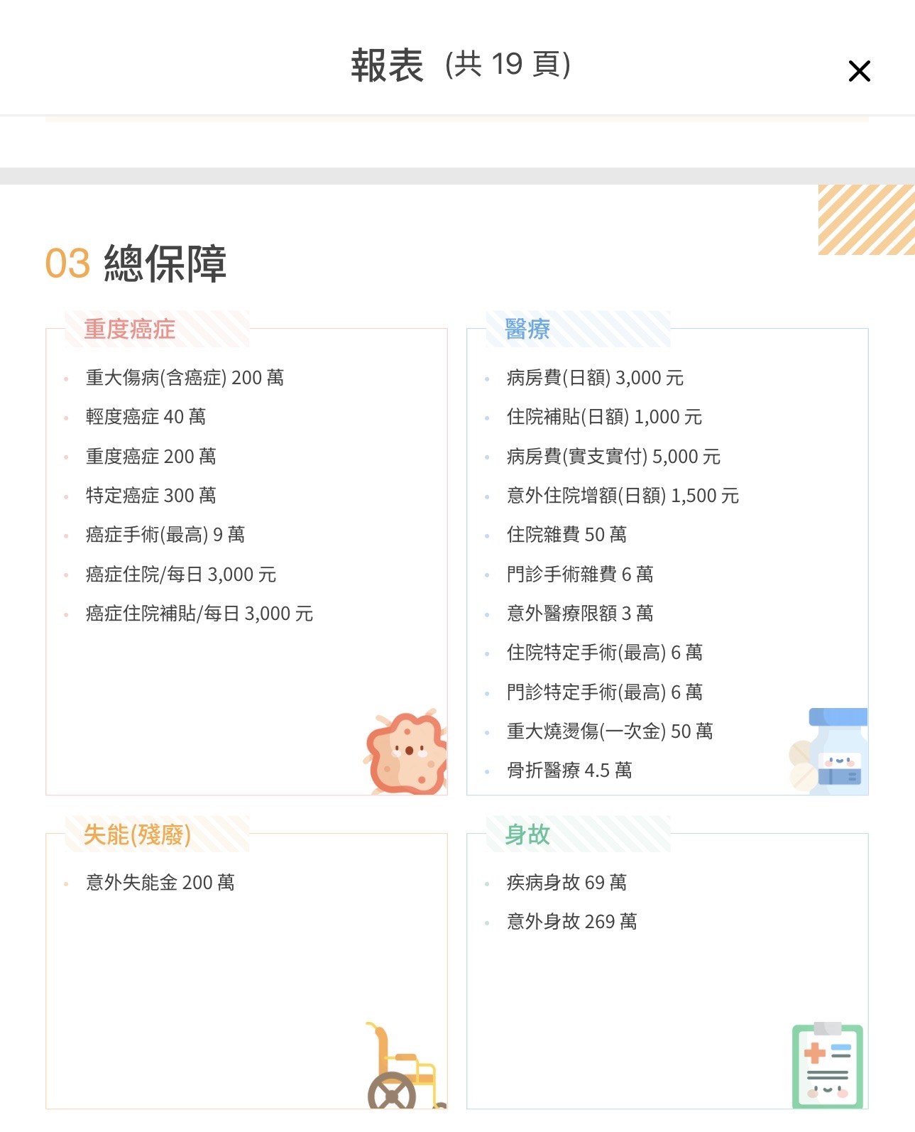Image resolution: width=915 pixels, height=1132 pixels.
Task: Click the 03 總保障 section title
Action: tap(136, 263)
